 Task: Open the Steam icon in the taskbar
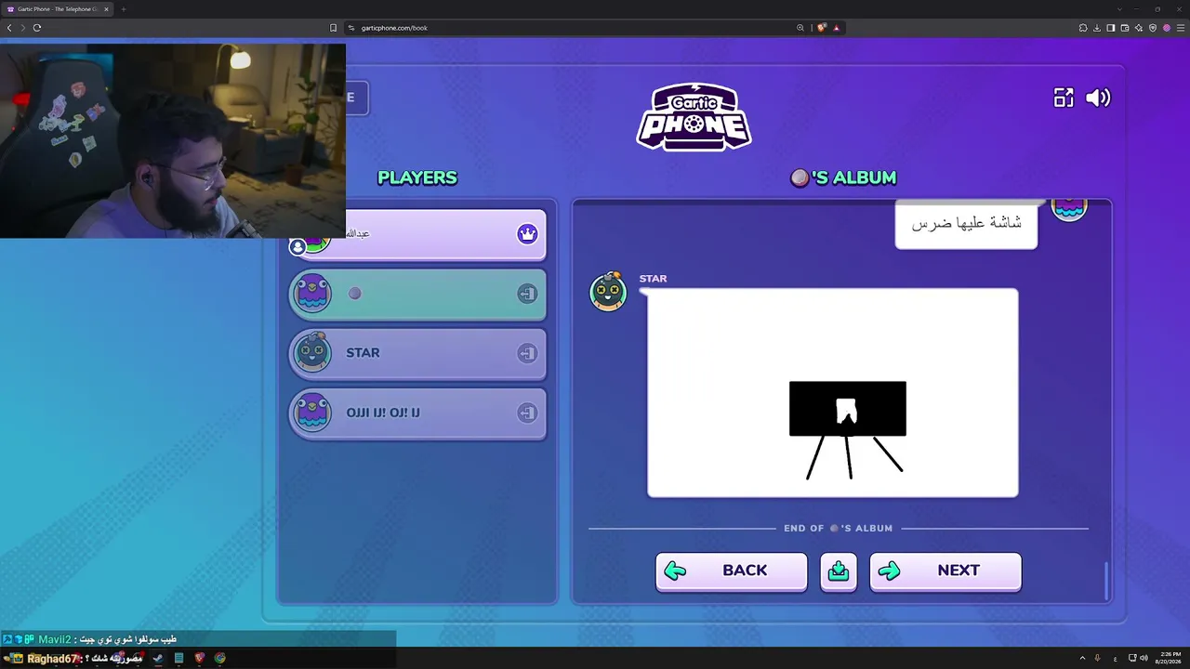click(x=158, y=658)
